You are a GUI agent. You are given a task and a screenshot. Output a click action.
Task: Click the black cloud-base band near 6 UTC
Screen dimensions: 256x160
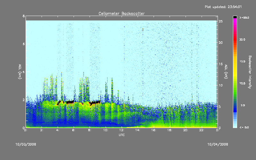click(70, 102)
